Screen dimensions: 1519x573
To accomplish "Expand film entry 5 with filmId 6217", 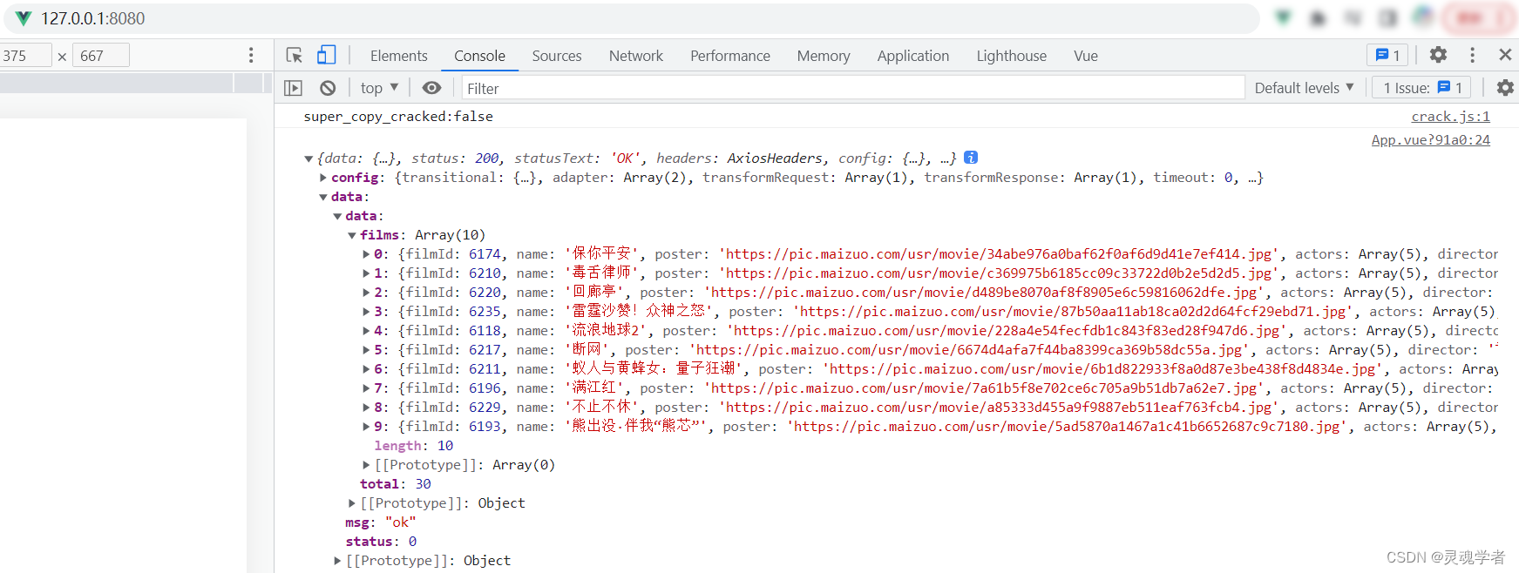I will tap(366, 350).
